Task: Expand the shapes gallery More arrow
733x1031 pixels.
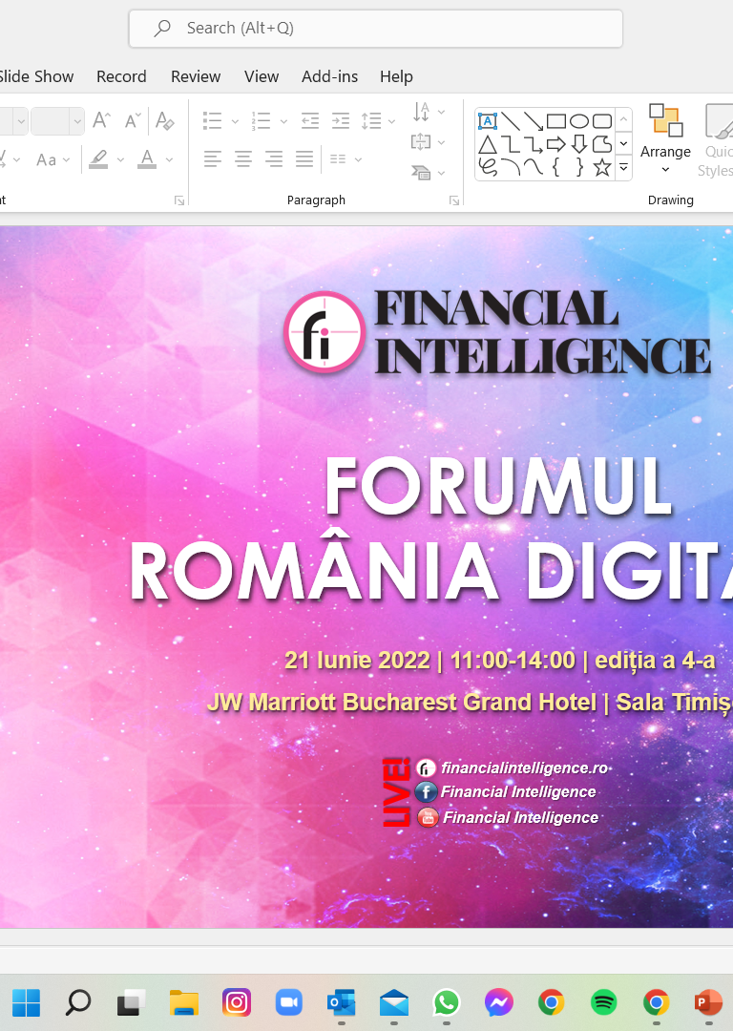Action: click(x=623, y=167)
